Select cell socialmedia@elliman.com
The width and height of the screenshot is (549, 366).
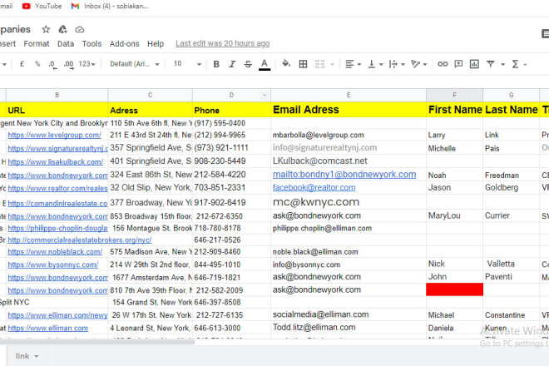point(349,314)
